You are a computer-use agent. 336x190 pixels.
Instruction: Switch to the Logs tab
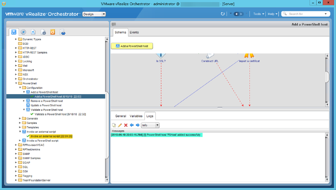pyautogui.click(x=150, y=116)
